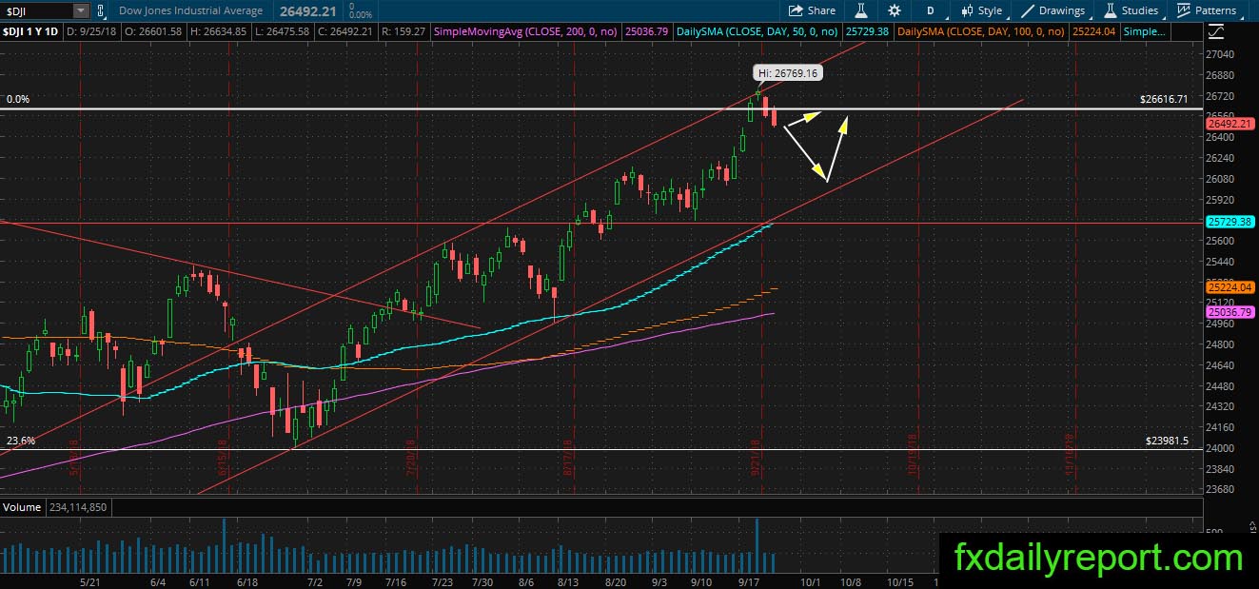Click the 'Hi: 26769.16' price bubble

(x=789, y=72)
